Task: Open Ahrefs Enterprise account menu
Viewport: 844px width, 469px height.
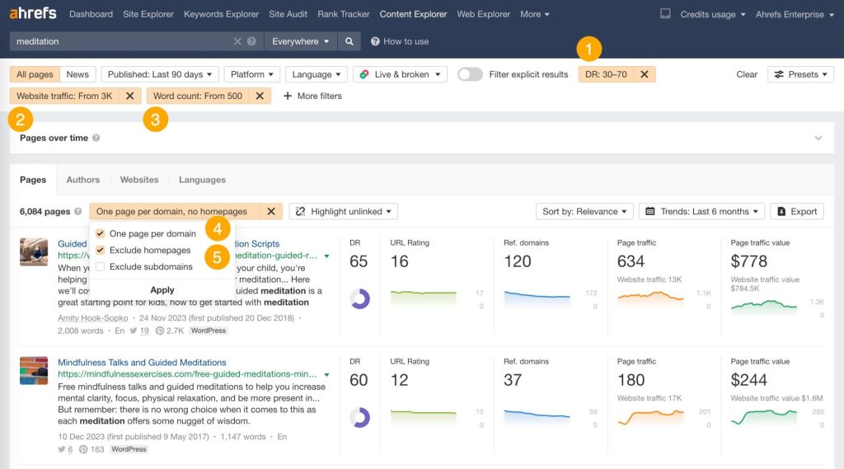Action: click(x=795, y=15)
